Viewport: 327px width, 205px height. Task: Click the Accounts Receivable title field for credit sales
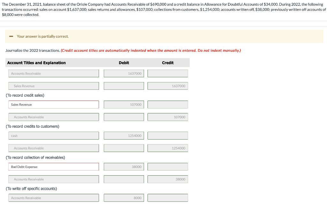54,73
